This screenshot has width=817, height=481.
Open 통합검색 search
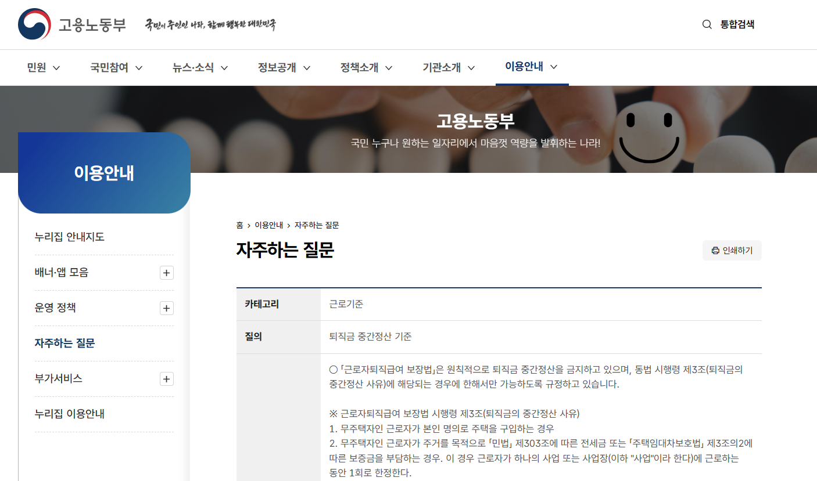coord(737,24)
